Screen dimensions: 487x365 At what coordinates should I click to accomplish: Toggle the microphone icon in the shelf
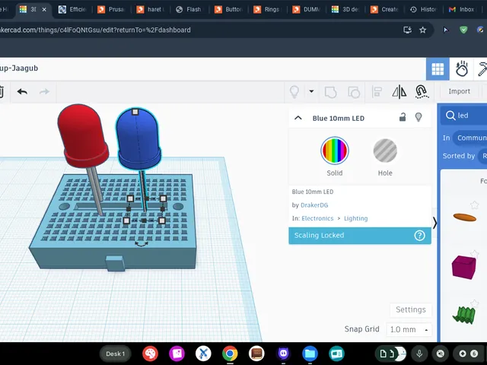(x=419, y=354)
